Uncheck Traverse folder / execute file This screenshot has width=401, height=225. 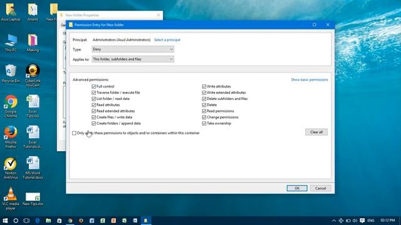[93, 92]
